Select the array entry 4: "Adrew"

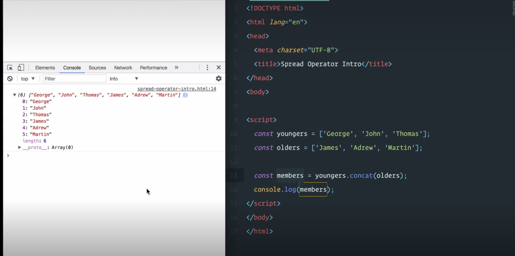click(x=36, y=128)
